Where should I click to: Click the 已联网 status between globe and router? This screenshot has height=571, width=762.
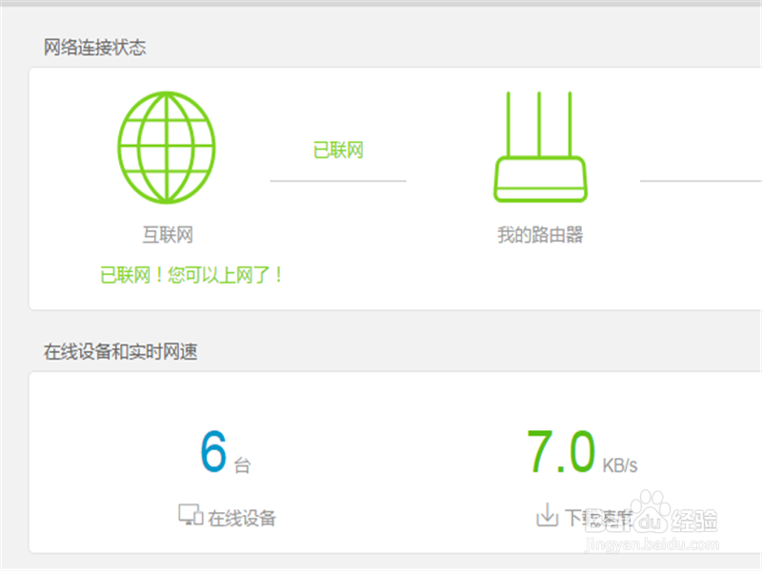338,150
